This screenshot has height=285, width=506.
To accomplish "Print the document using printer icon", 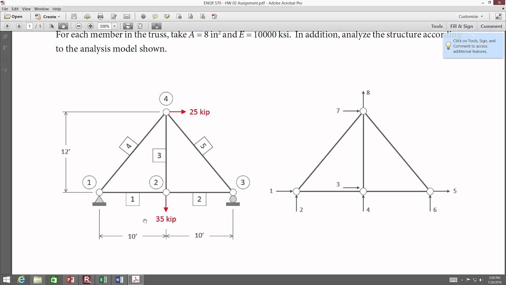I will coord(100,17).
